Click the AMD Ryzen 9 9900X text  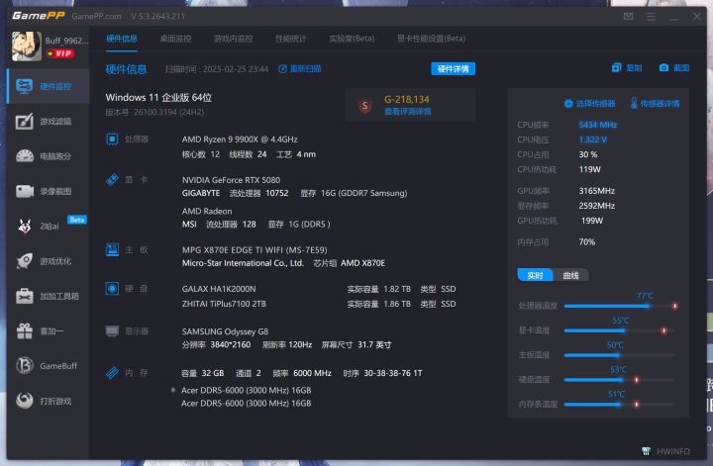tap(240, 139)
